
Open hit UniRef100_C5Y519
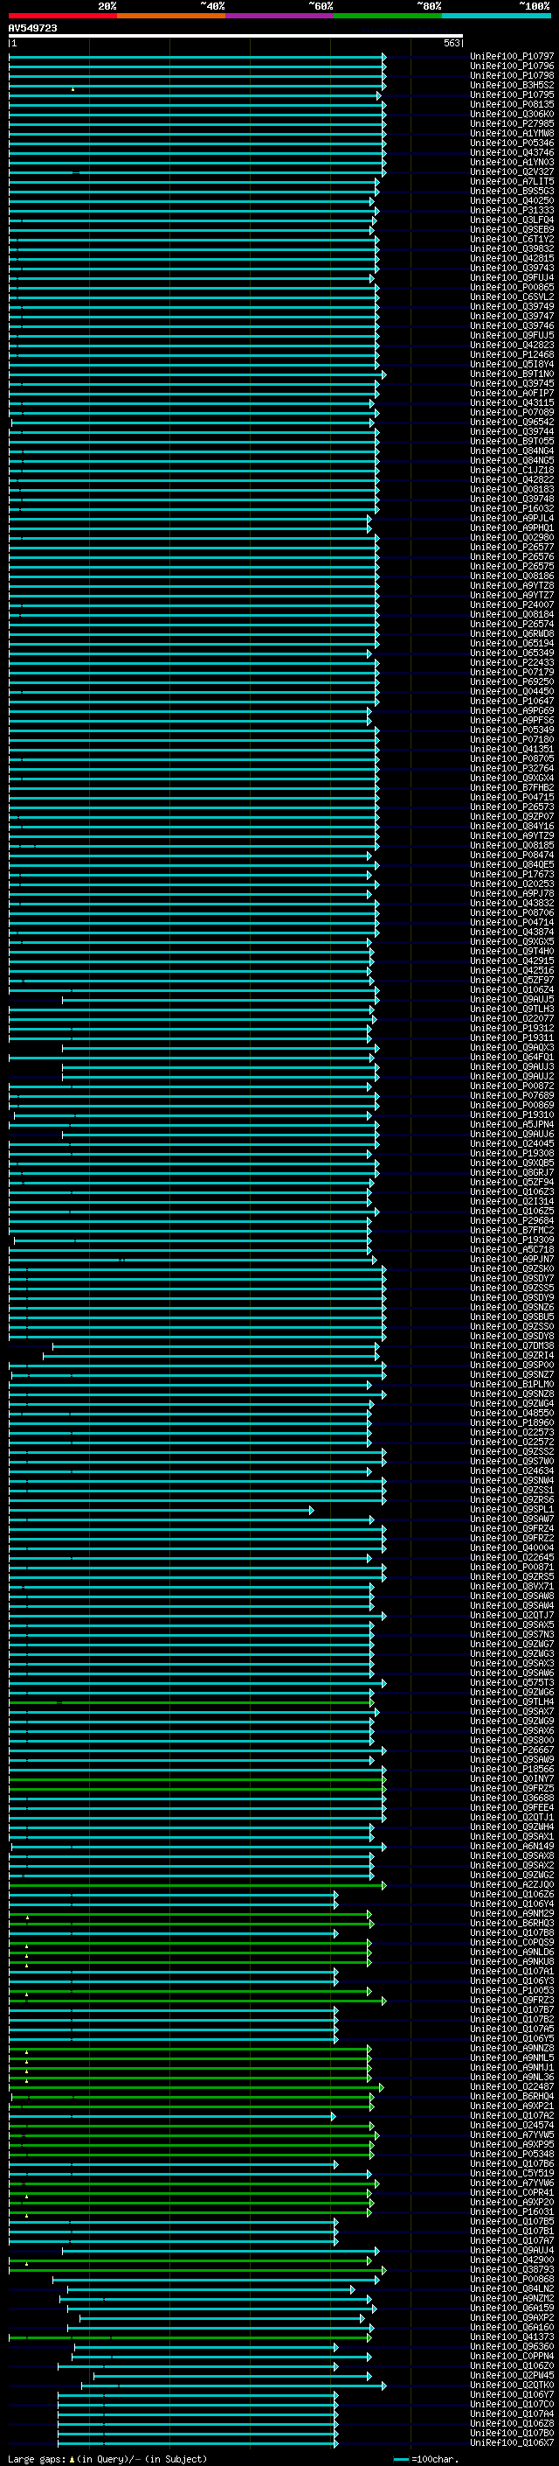(x=511, y=2172)
